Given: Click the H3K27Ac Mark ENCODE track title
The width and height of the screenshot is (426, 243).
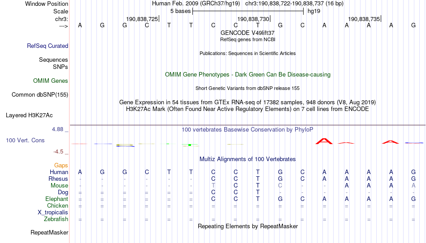Looking at the screenshot, I should coord(248,109).
